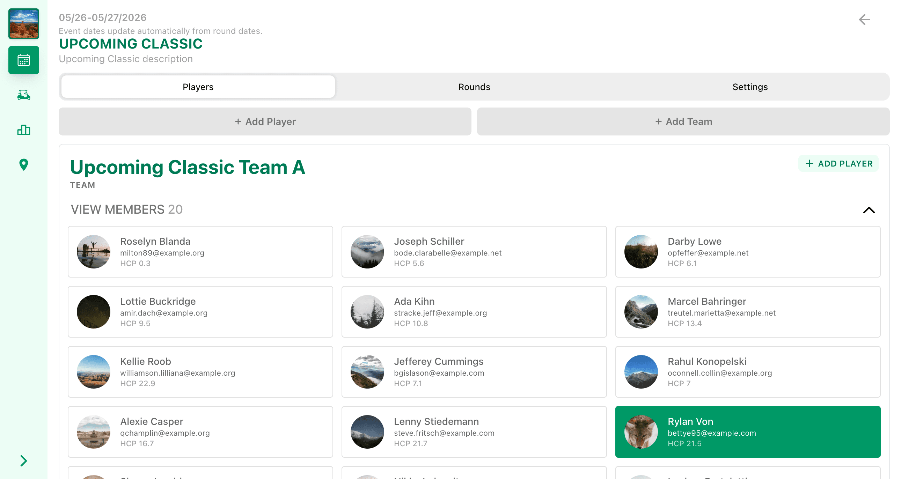Select the Ada Kihn member card
Image resolution: width=901 pixels, height=479 pixels.
(x=474, y=312)
